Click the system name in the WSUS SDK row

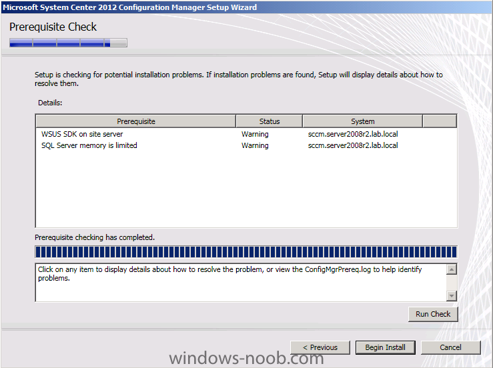pyautogui.click(x=353, y=134)
